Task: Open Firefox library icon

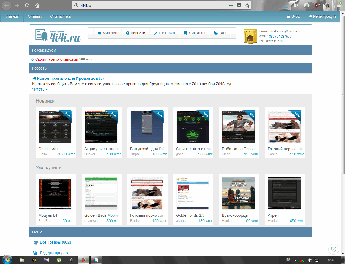Action: click(x=296, y=5)
